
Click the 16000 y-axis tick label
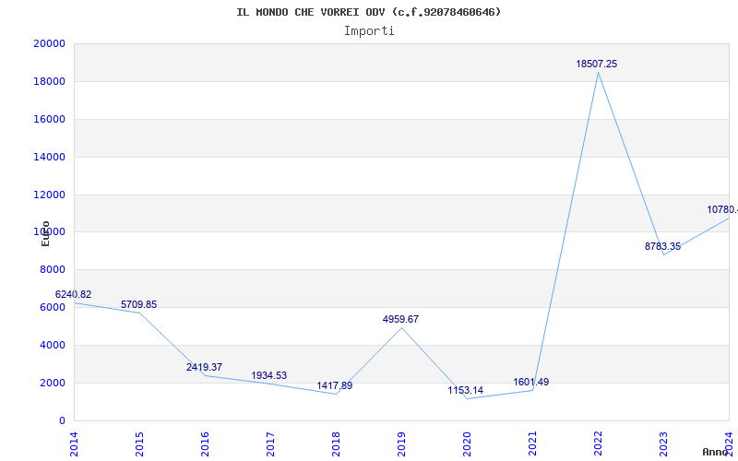pos(50,119)
